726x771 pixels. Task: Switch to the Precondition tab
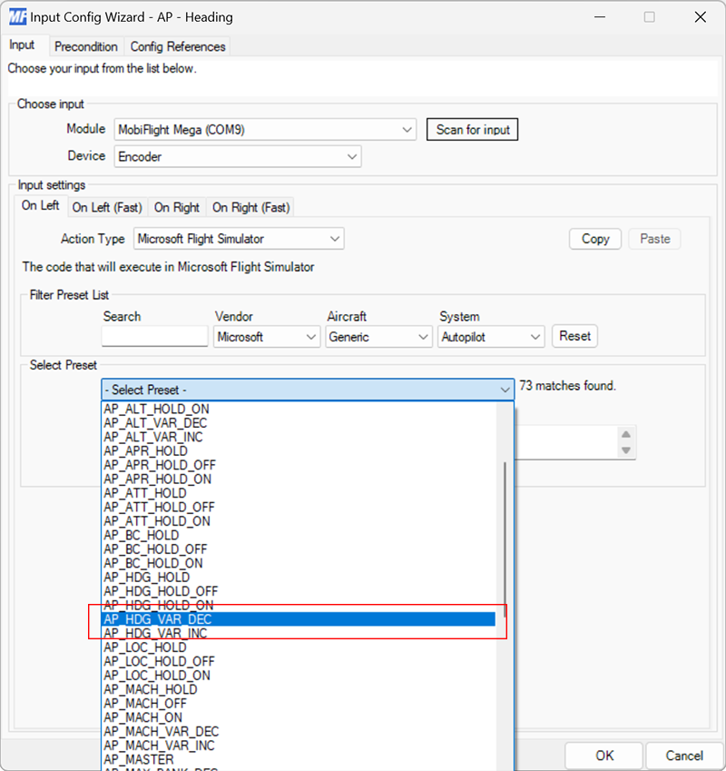[x=86, y=46]
